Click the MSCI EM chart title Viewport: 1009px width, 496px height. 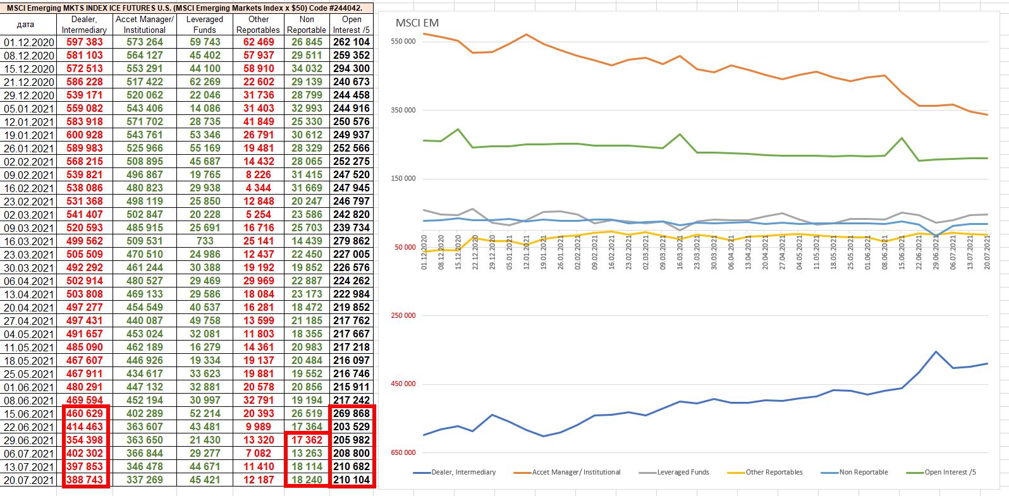click(417, 23)
